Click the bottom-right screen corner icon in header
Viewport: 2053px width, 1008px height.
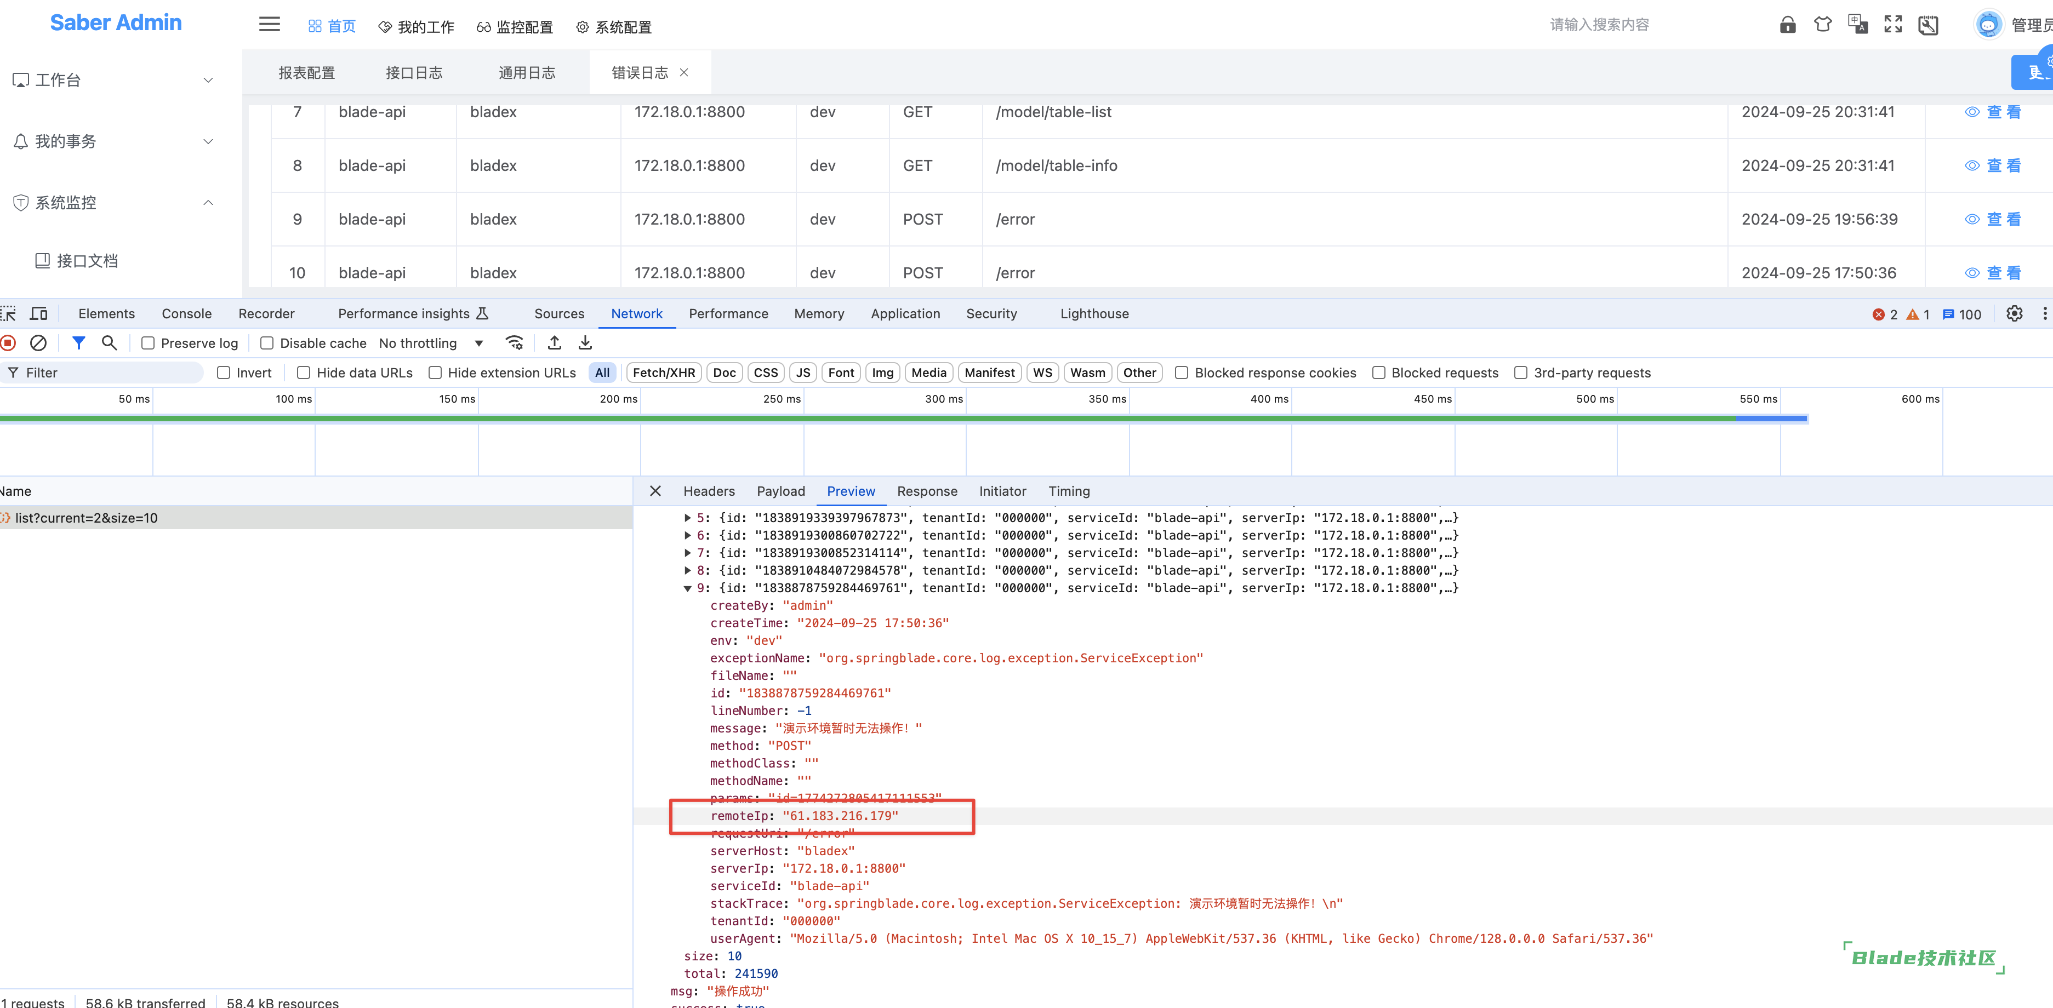(x=1928, y=25)
